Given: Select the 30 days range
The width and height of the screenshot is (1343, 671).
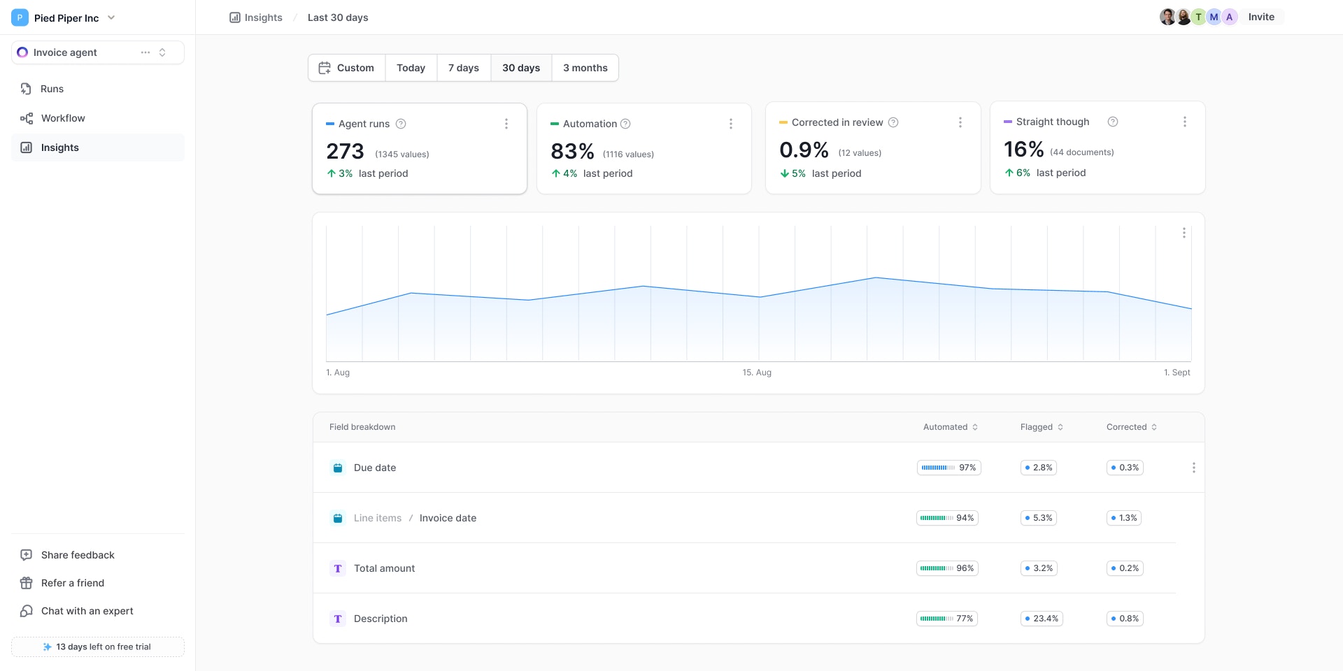Looking at the screenshot, I should click(x=521, y=68).
